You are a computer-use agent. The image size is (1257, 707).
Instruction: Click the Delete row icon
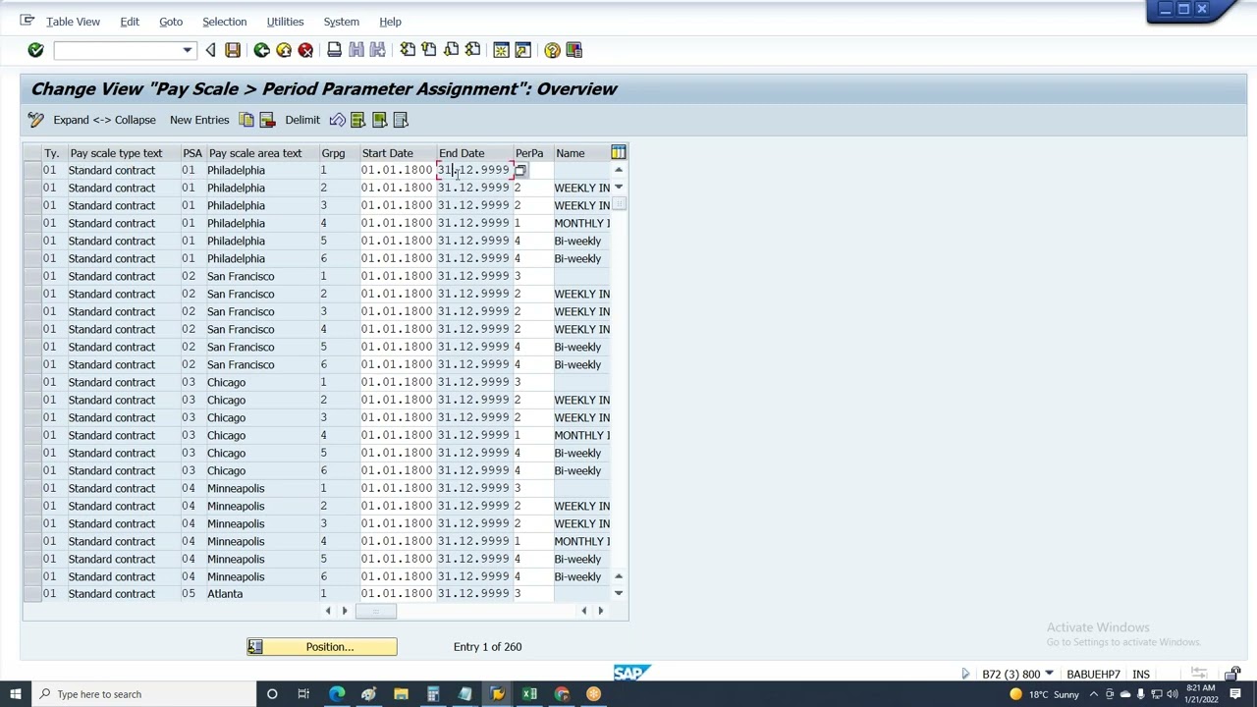267,120
